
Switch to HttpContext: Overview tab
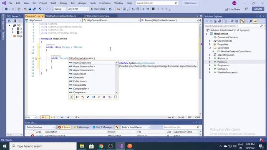pos(97,16)
